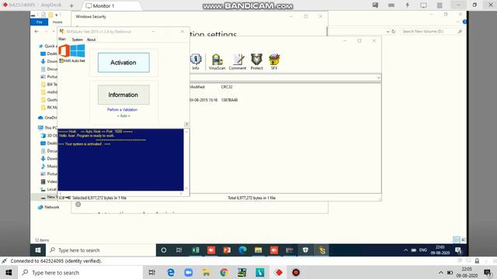Focus the remote Type here to search box

101,250
